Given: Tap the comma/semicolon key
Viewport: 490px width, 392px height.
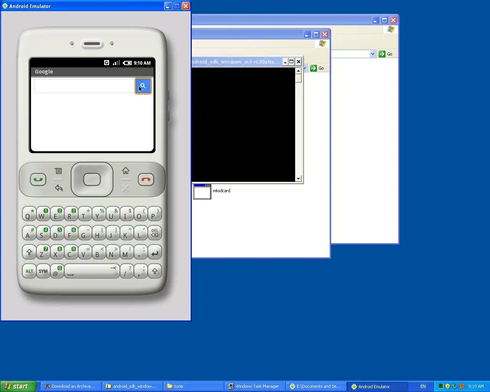Looking at the screenshot, I should 141,271.
